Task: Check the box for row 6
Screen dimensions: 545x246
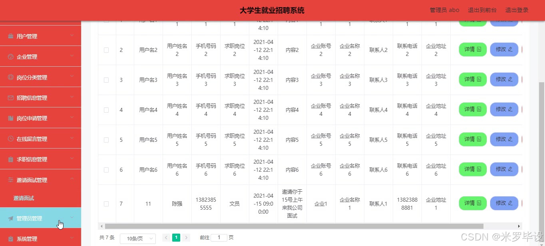Action: pos(106,170)
